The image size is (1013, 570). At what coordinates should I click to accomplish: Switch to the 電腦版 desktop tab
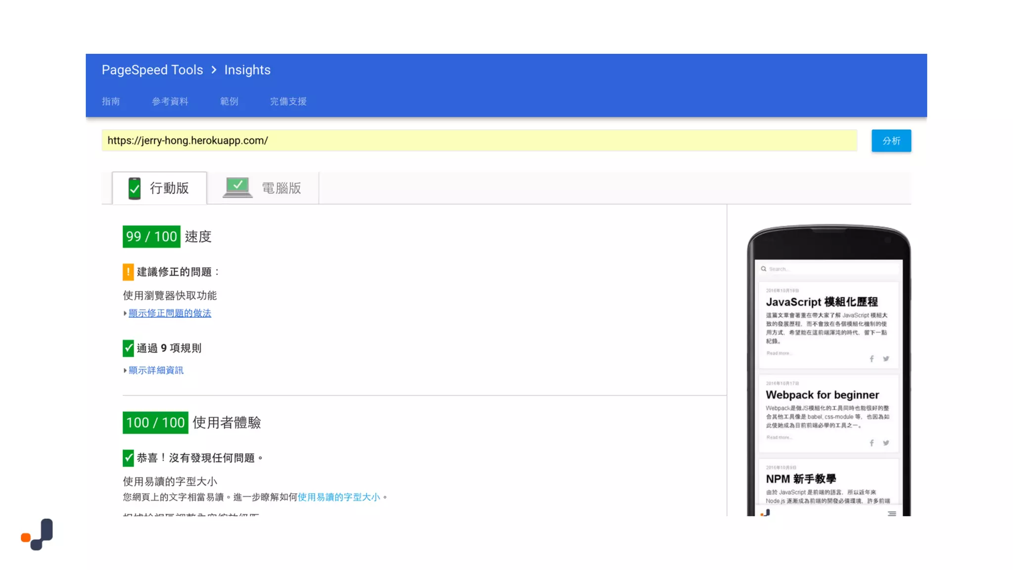(x=263, y=188)
